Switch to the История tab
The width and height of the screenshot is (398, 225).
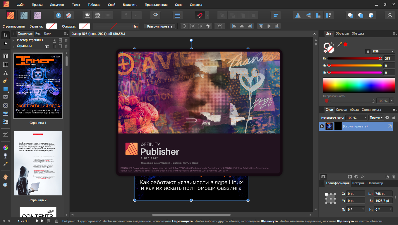pyautogui.click(x=358, y=183)
